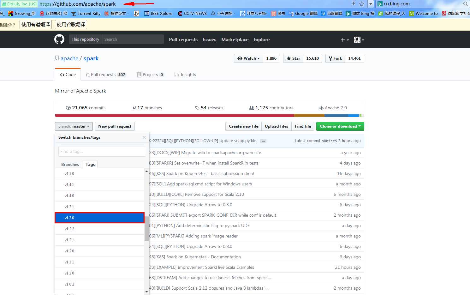This screenshot has width=470, height=295.
Task: View the 17 branches
Action: point(147,108)
